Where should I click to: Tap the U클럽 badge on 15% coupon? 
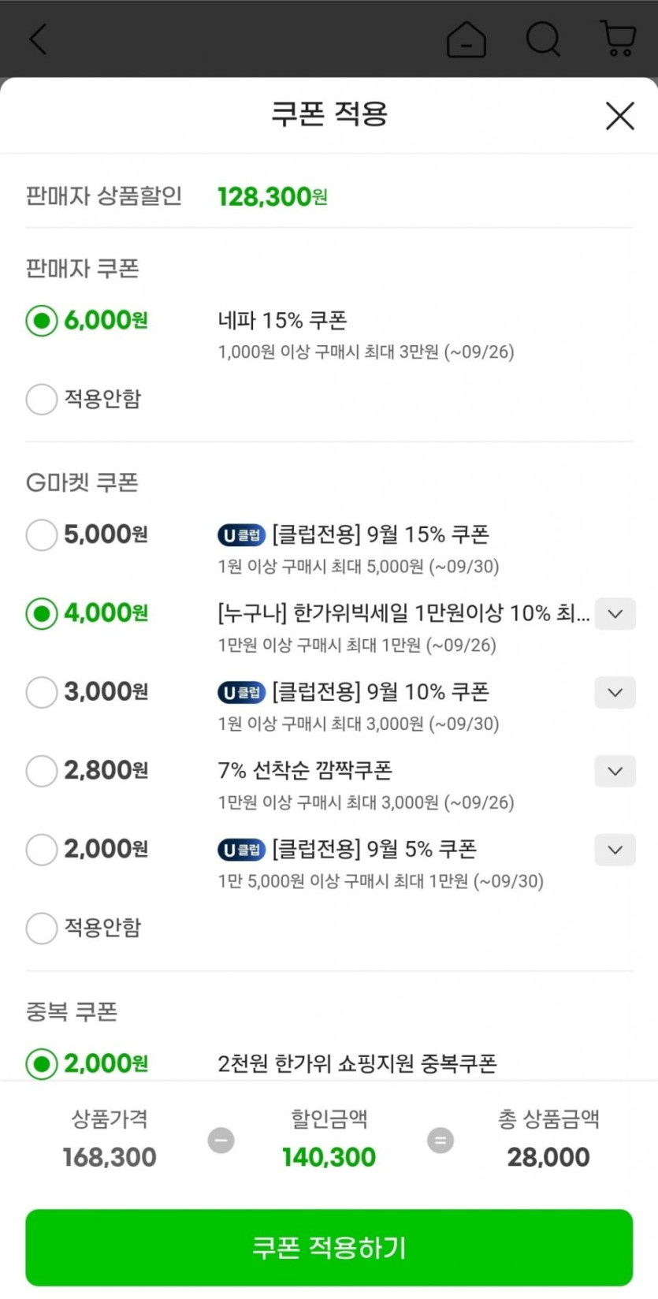(241, 535)
